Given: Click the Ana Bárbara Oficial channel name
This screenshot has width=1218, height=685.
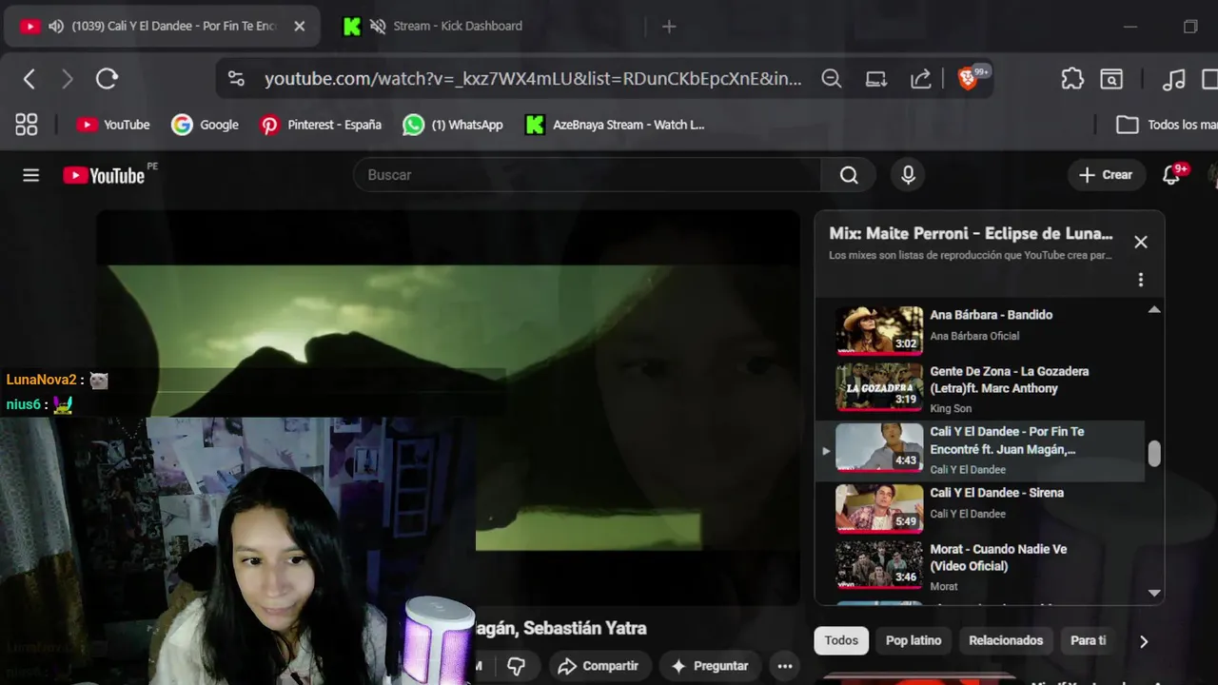Looking at the screenshot, I should click(974, 336).
